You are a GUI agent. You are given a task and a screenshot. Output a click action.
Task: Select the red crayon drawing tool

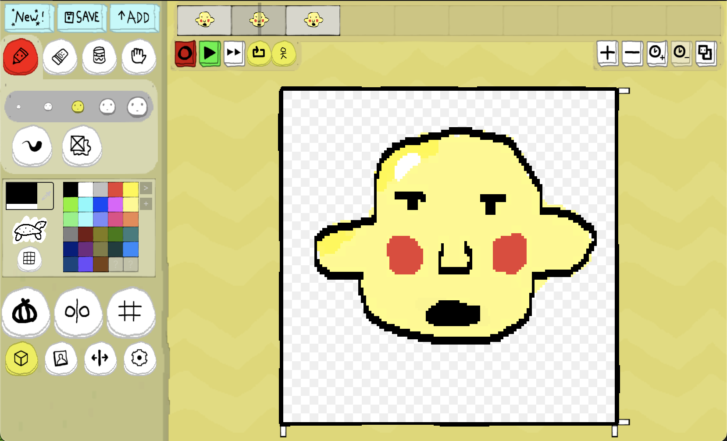tap(20, 56)
